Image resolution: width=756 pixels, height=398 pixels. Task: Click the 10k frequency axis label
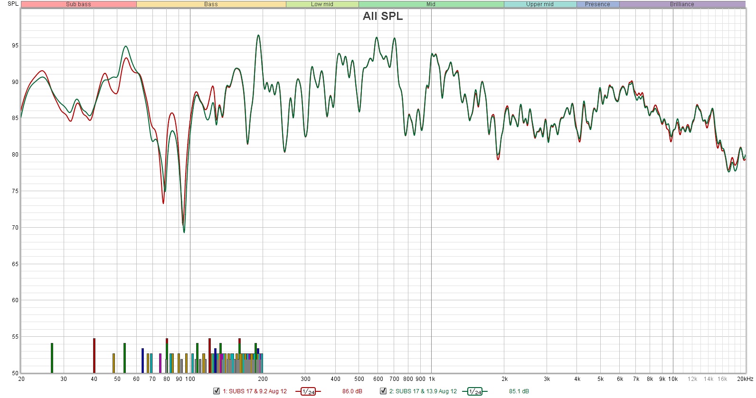pos(673,379)
